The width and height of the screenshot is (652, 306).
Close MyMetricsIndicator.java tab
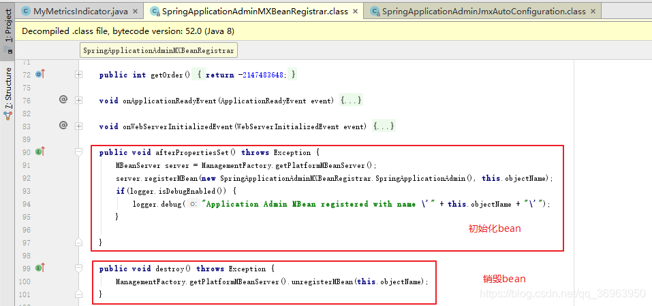click(136, 12)
